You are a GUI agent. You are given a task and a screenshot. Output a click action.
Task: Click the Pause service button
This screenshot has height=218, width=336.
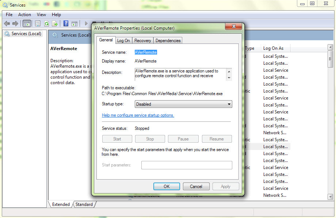[x=183, y=139]
